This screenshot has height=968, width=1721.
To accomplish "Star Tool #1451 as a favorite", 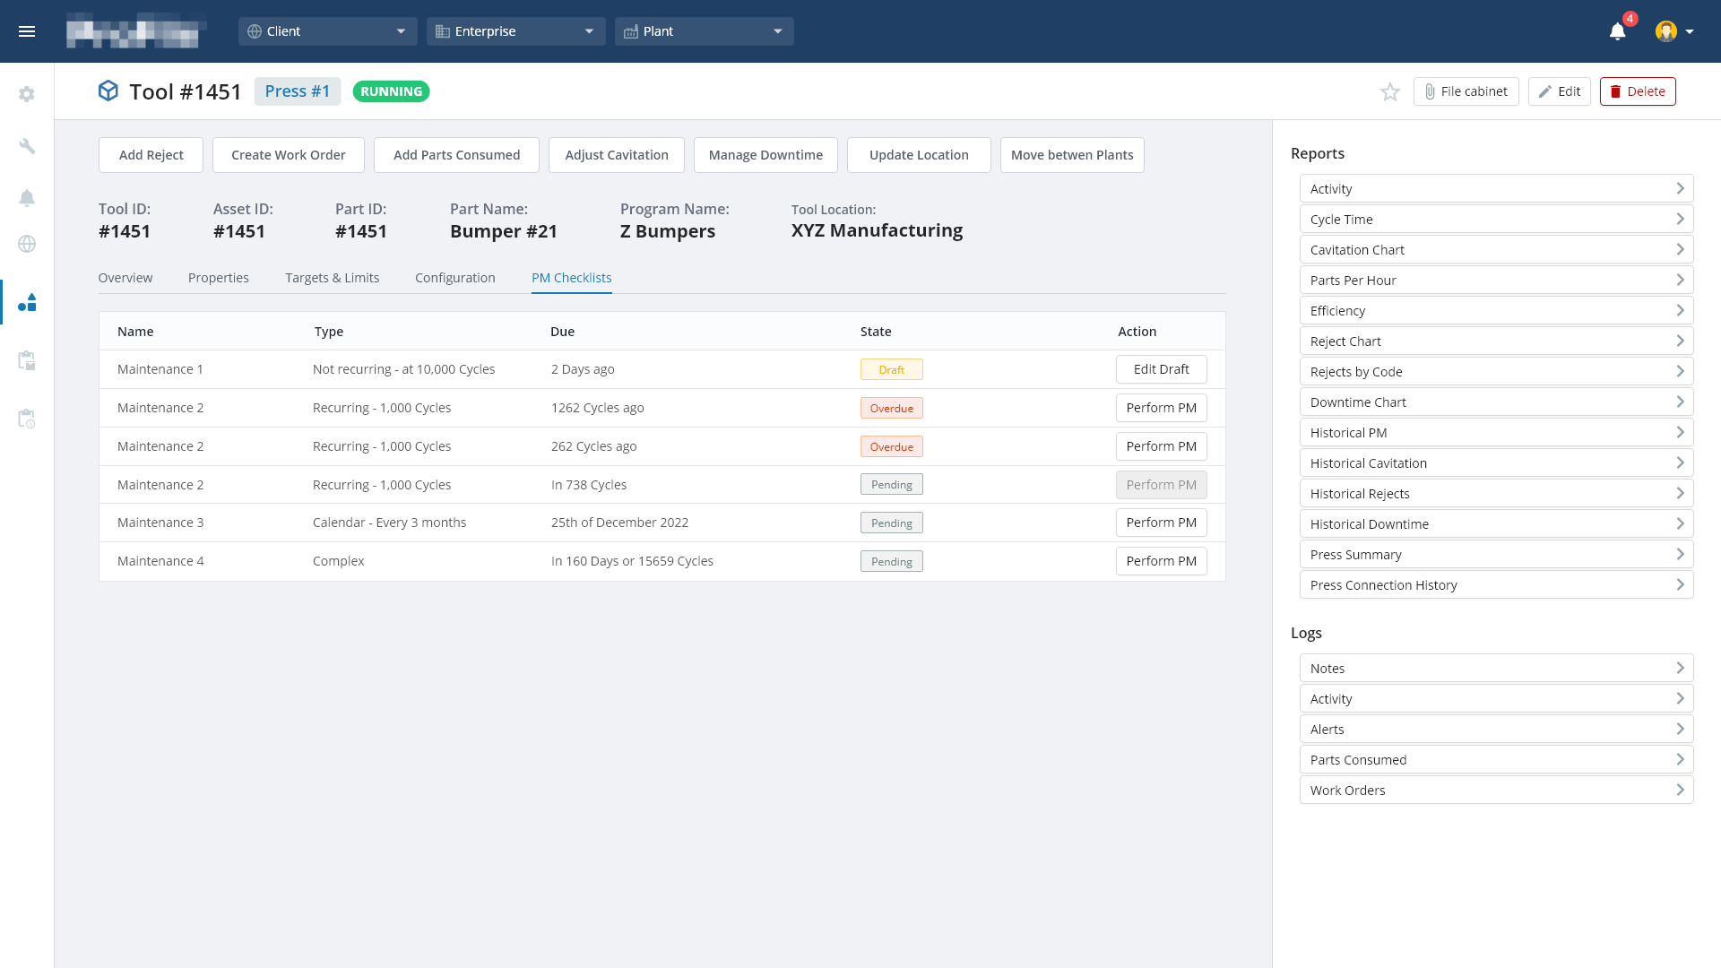I will [x=1390, y=91].
